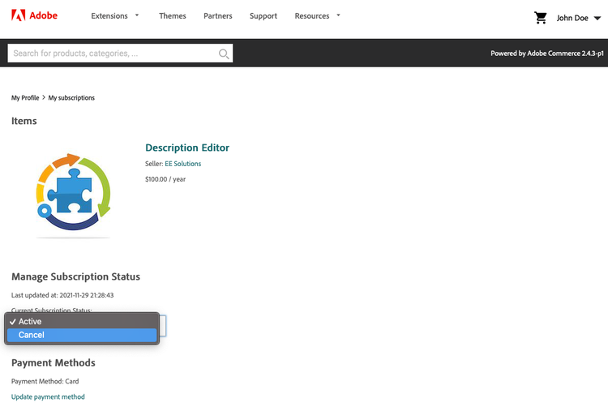Open the EE Solutions seller link
The height and width of the screenshot is (411, 608).
click(182, 164)
